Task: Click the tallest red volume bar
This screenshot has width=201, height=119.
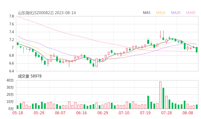Action: tap(160, 95)
